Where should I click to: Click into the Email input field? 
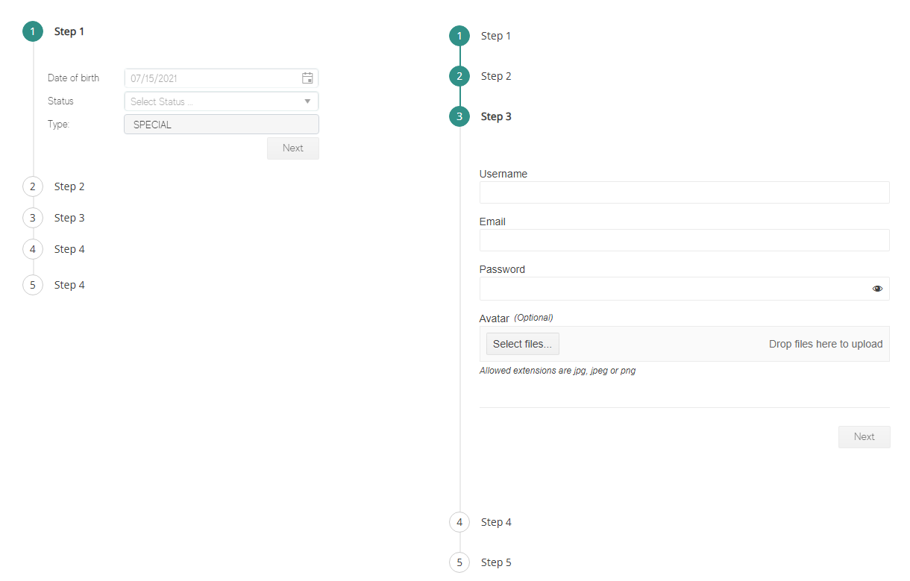pos(684,240)
